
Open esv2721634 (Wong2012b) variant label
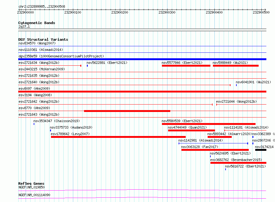pos(39,63)
